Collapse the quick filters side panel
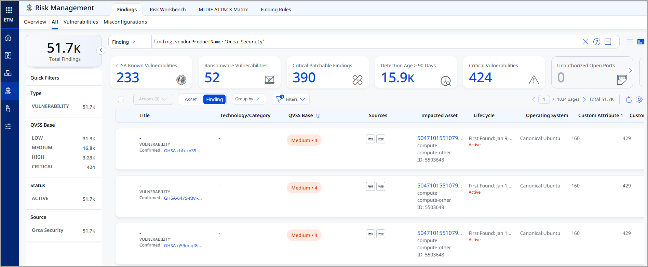The image size is (648, 267). (101, 50)
